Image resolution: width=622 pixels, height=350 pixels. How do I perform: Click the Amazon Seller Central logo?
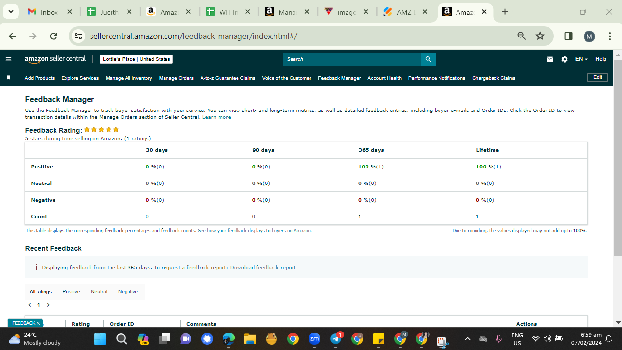55,59
